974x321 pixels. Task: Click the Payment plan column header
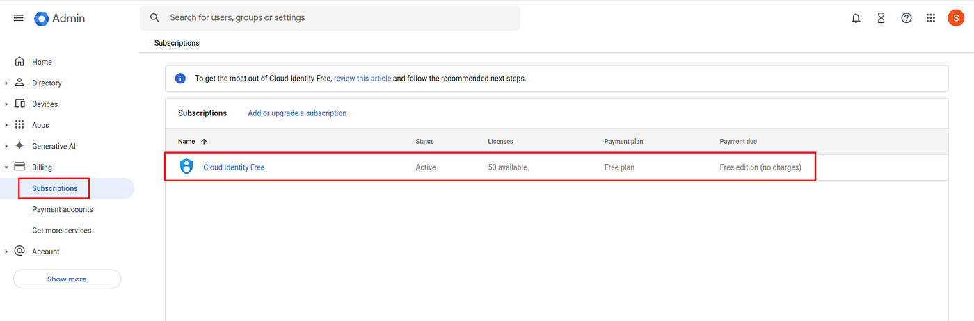[623, 141]
